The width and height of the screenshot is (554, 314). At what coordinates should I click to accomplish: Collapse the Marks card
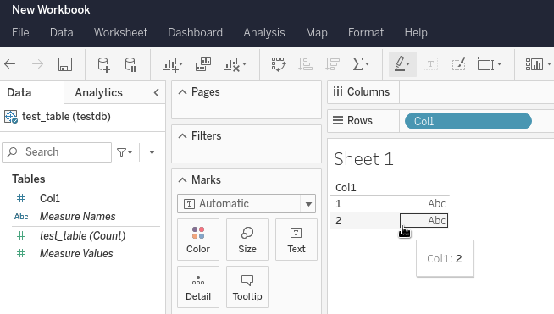[182, 180]
